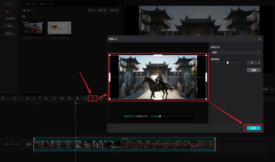Viewport: 275px width, 162px height.
Task: Reset crop settings with the 重置 button
Action: point(254,70)
